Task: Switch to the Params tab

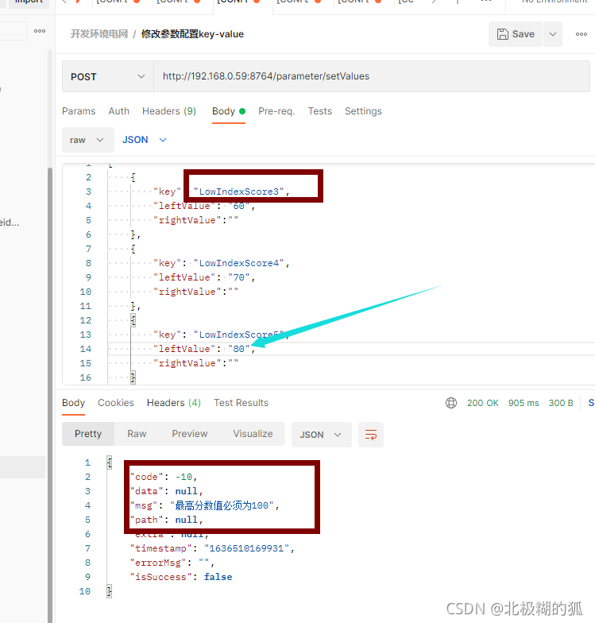Action: (x=79, y=111)
